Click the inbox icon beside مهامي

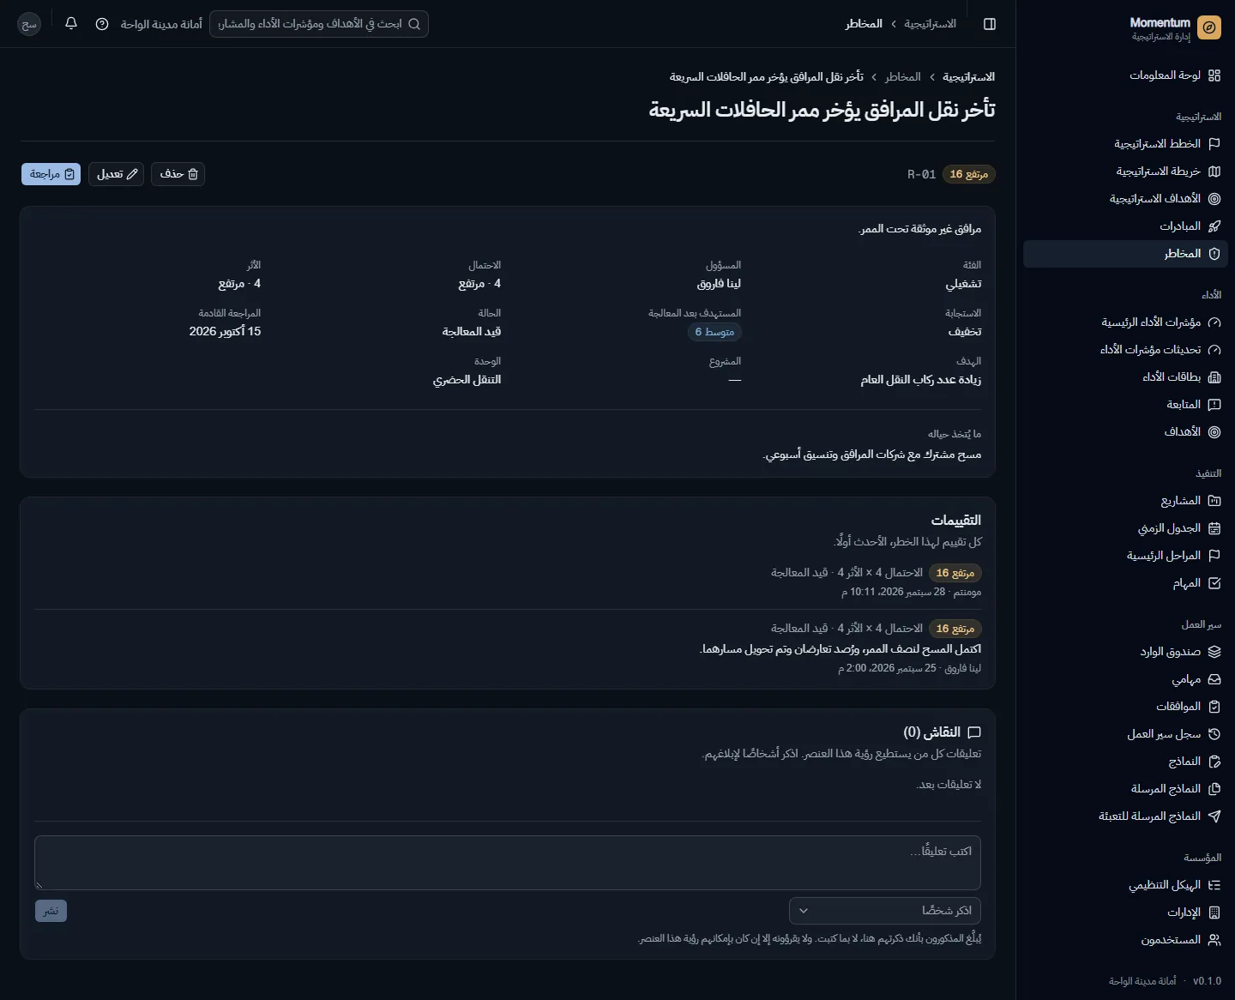pyautogui.click(x=1214, y=679)
